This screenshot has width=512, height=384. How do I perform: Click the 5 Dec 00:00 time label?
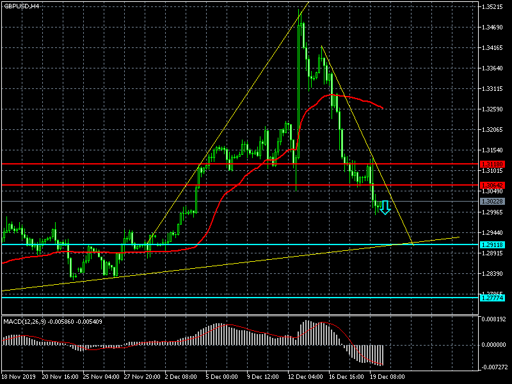point(222,376)
